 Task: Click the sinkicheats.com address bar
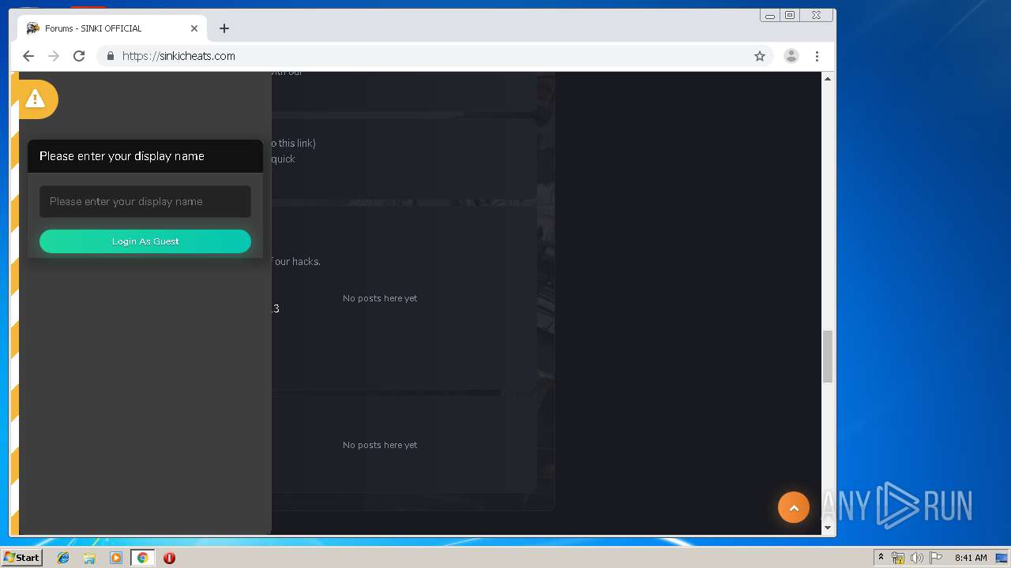427,56
